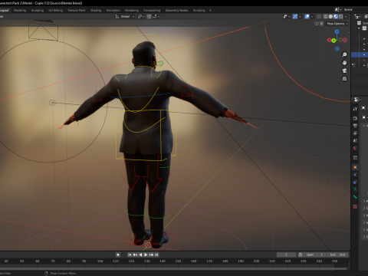The height and width of the screenshot is (276, 368).
Task: Select rendered viewport shading icon
Action: coord(340,16)
